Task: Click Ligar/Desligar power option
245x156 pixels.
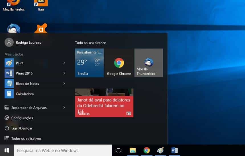Action: click(x=19, y=128)
